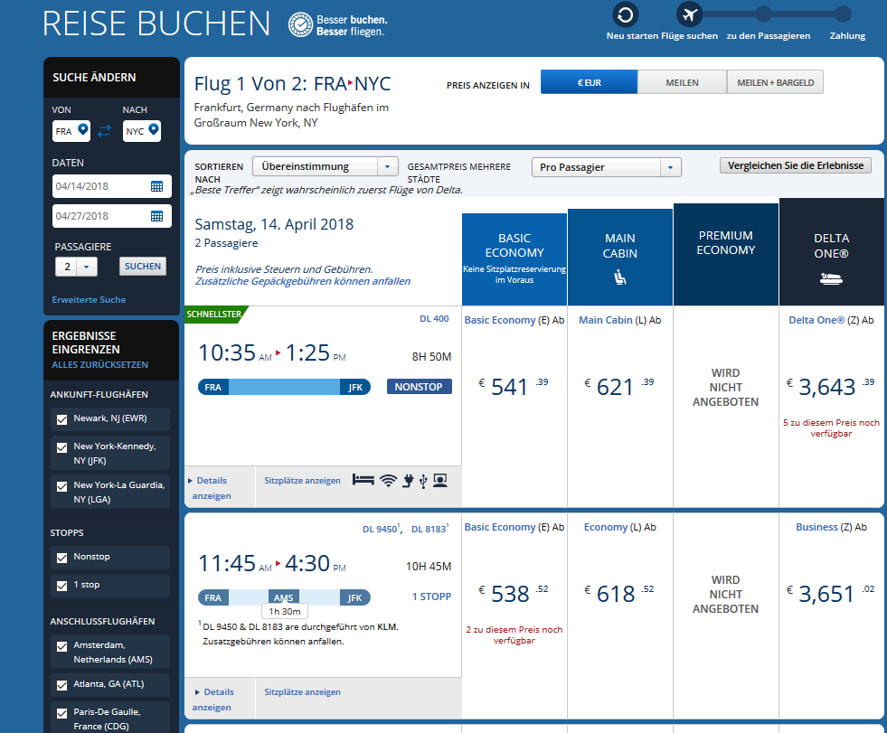Click the Neu starten restart icon
887x733 pixels.
click(625, 14)
